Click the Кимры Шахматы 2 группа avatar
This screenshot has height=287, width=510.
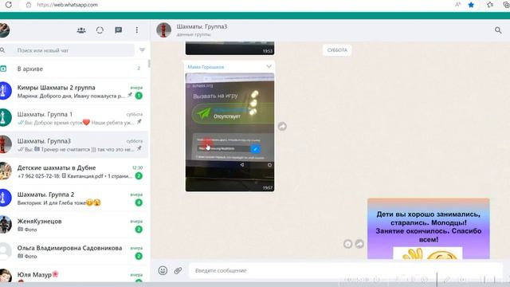5,91
